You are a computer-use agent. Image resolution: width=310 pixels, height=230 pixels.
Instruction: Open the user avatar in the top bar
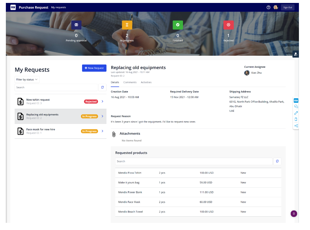276,7
